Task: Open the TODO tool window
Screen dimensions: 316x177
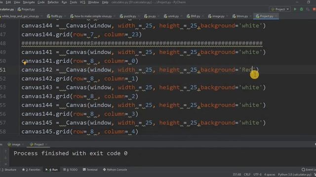Action: [70, 170]
